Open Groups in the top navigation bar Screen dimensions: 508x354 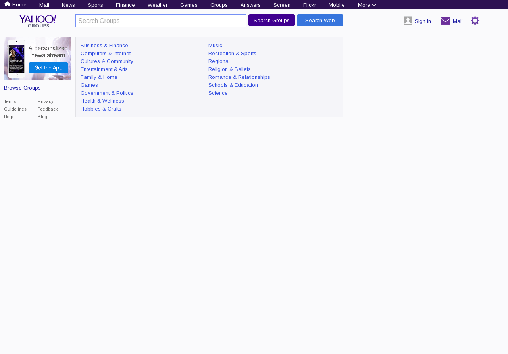pos(219,5)
